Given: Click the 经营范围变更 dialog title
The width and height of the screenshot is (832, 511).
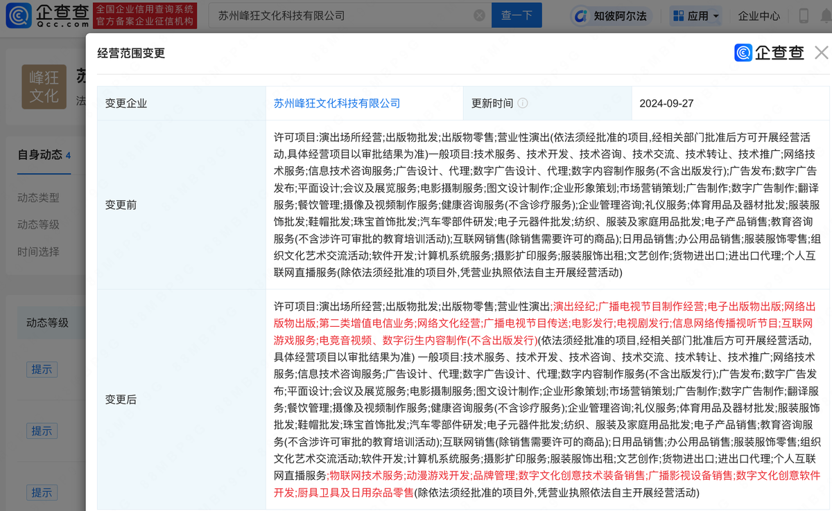Looking at the screenshot, I should (x=131, y=53).
